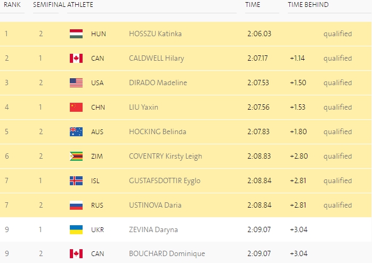Viewport: 372px width, 263px height.
Task: Open HOSSZU Katinka's athlete profile
Action: 155,34
